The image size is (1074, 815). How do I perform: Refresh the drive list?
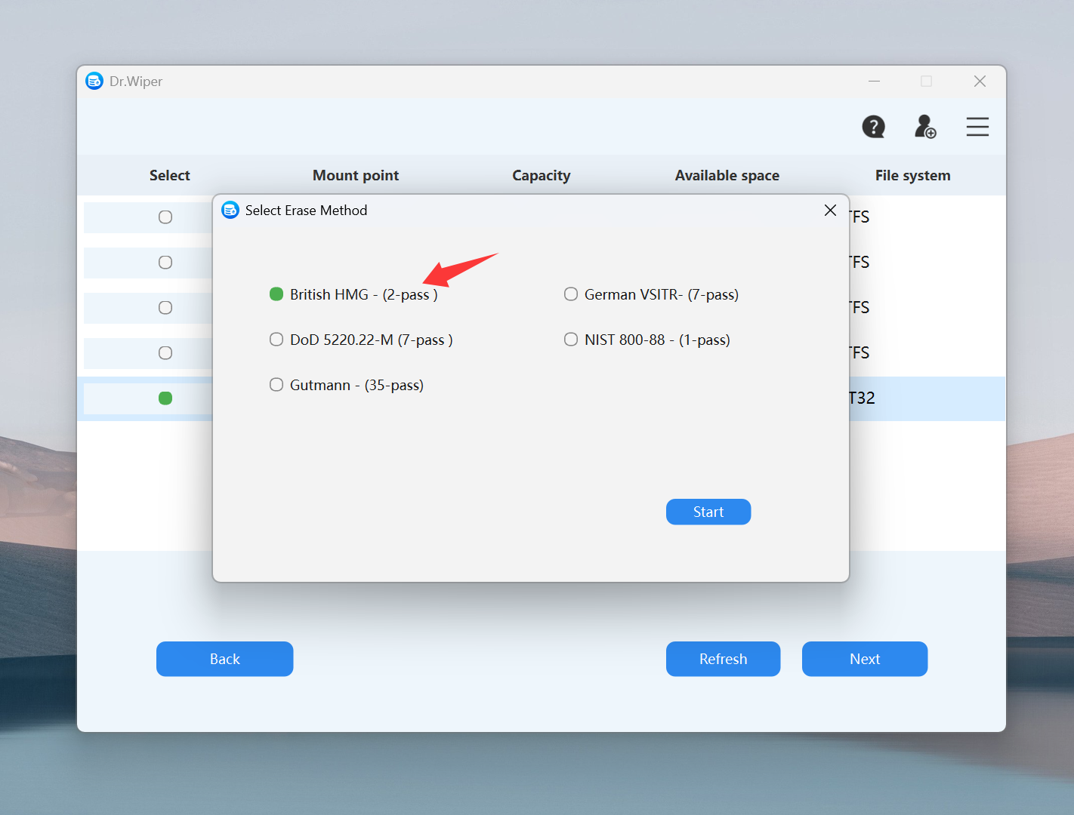point(723,659)
